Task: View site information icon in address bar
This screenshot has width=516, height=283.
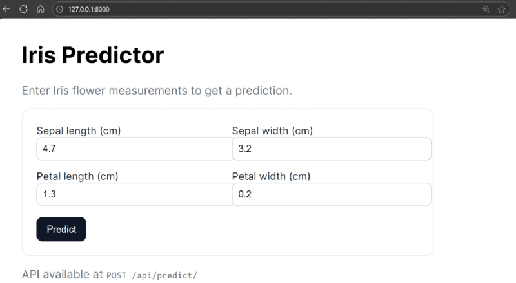Action: 59,9
